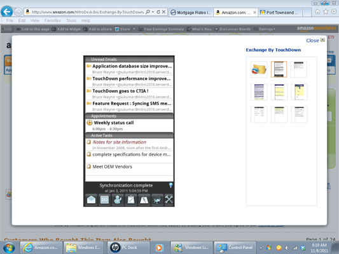Select first thumbnail in second row
339x254 pixels.
[259, 92]
